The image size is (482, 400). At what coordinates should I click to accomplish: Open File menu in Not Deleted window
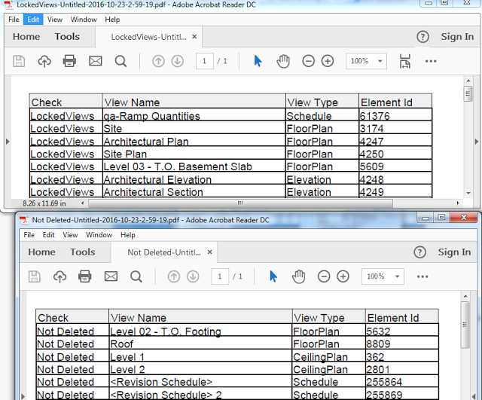pos(29,235)
